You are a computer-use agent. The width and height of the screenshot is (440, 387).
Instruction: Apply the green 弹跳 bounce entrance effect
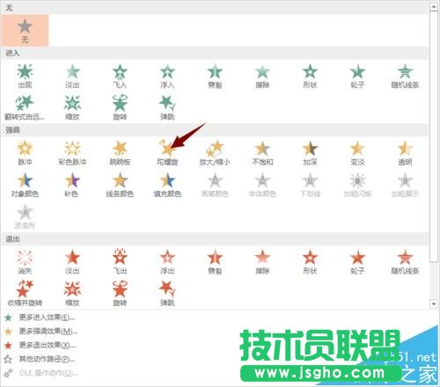pos(167,107)
